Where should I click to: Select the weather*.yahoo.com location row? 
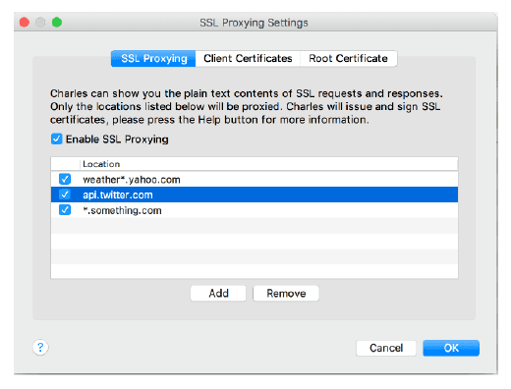255,179
